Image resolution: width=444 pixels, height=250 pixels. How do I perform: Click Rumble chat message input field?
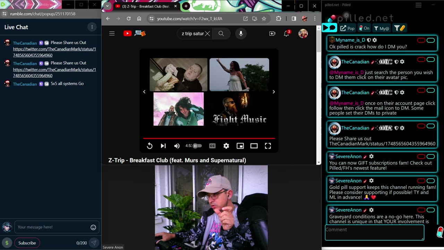[x=52, y=227]
